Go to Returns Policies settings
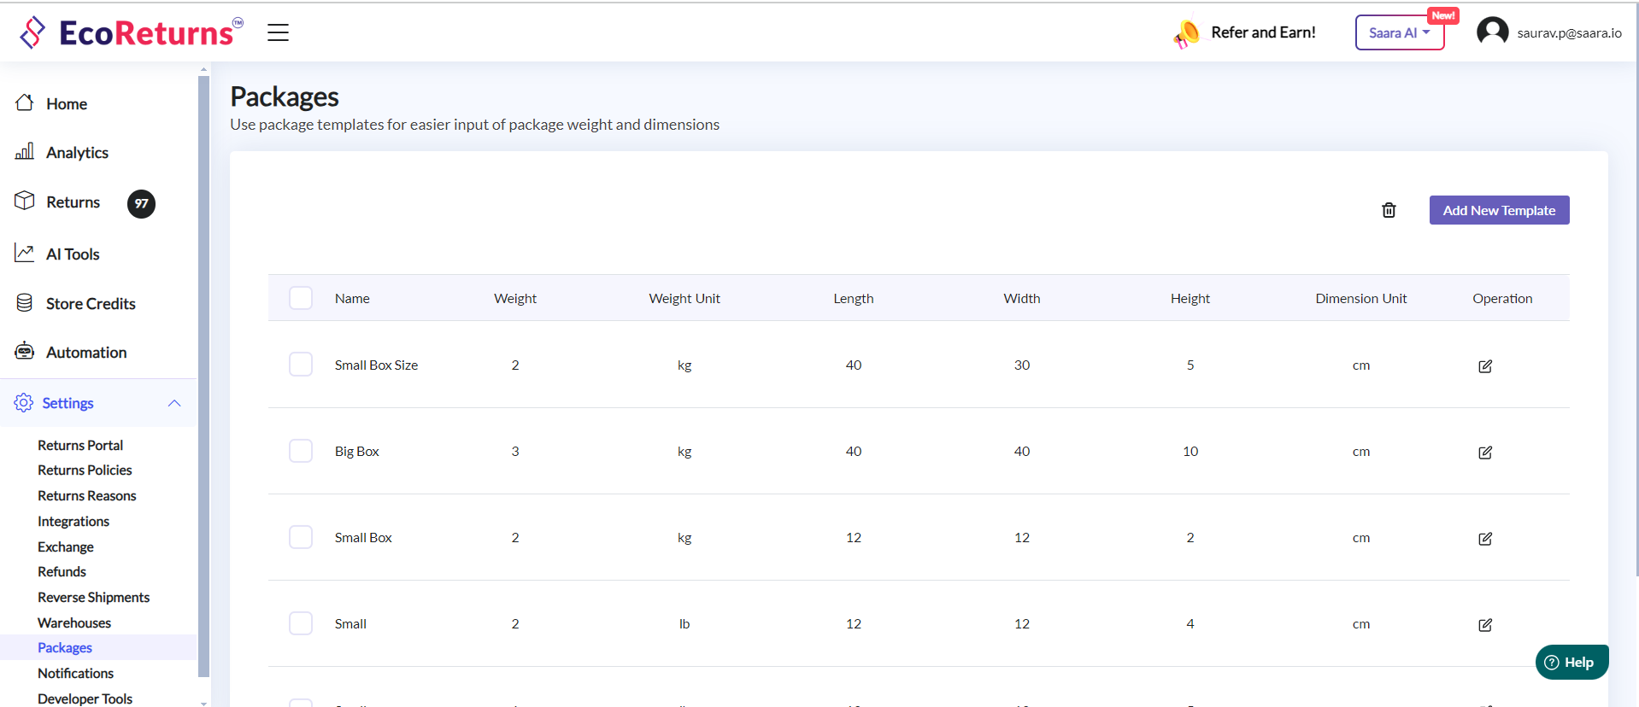The height and width of the screenshot is (707, 1639). (x=85, y=470)
